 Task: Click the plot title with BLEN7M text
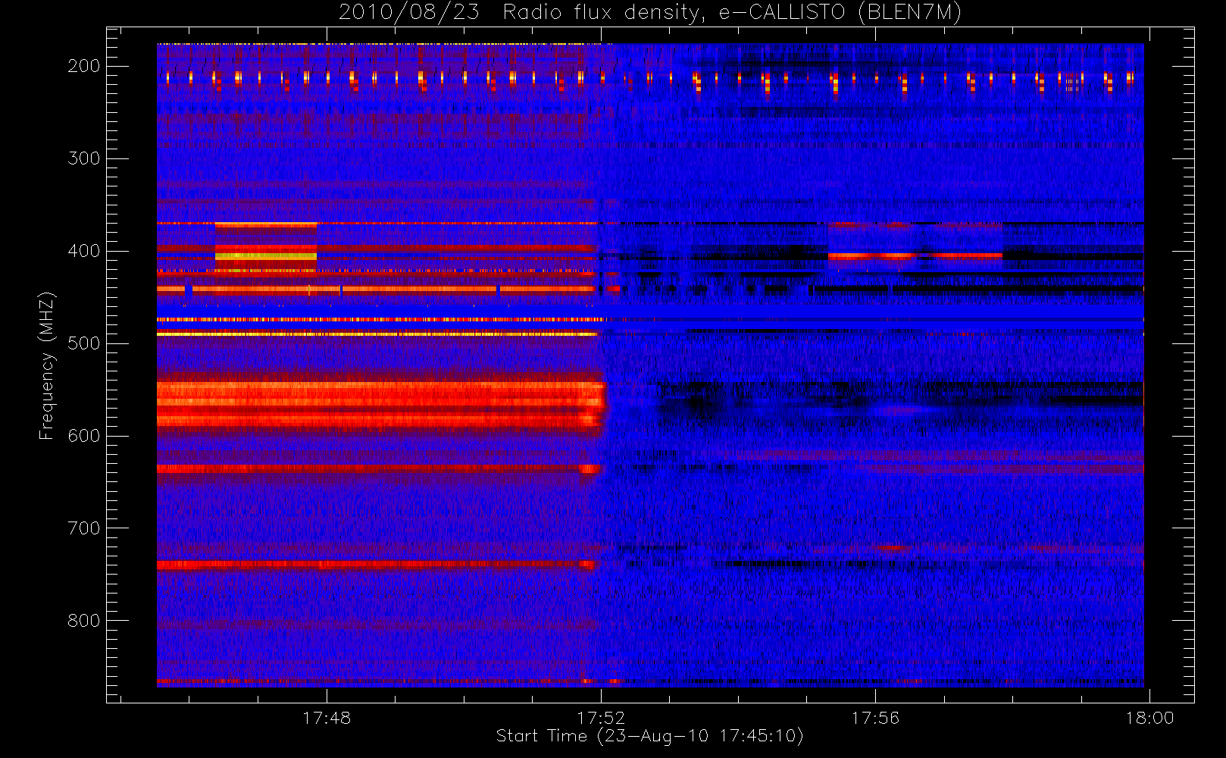tap(649, 13)
